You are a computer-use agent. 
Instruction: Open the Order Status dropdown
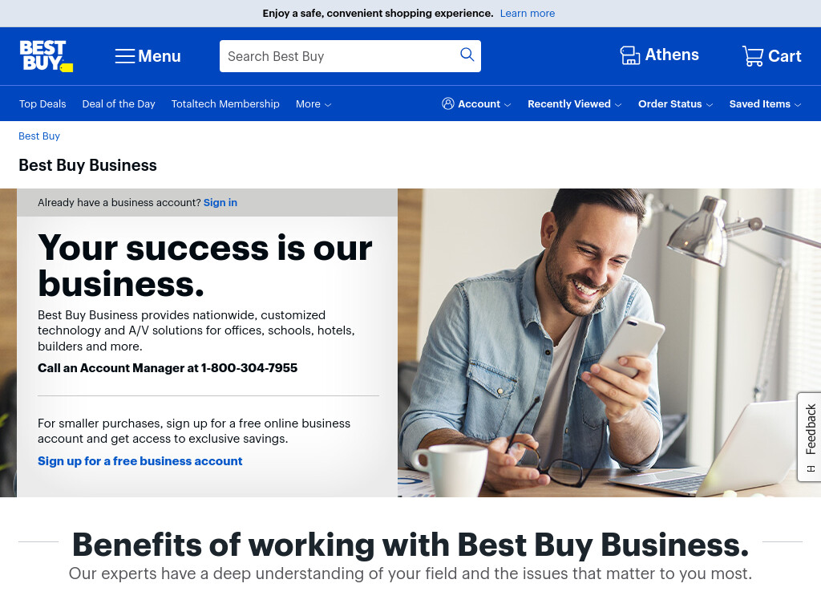[x=675, y=104]
